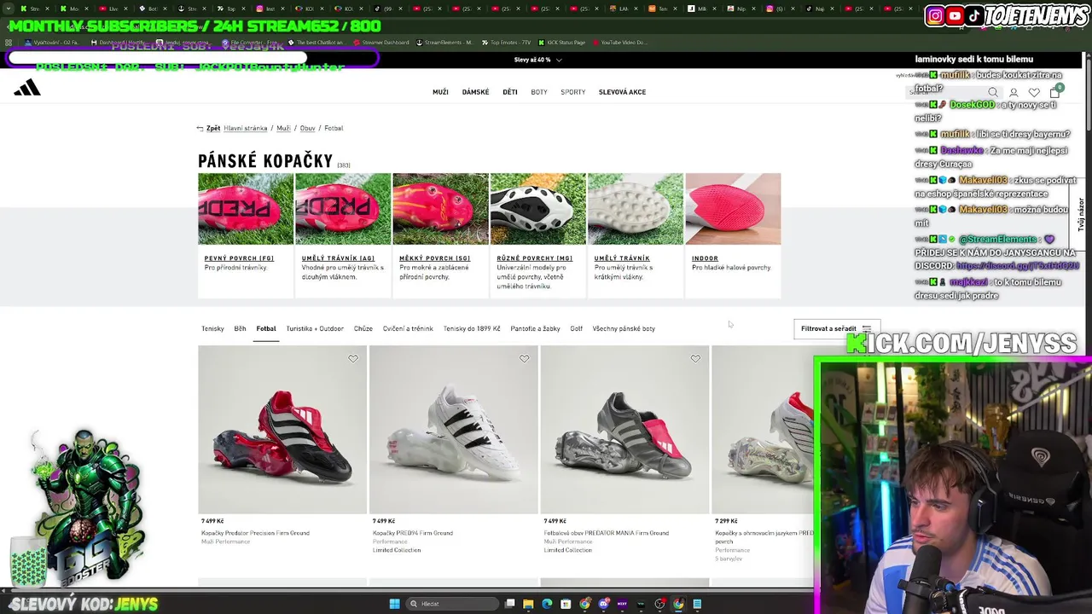This screenshot has height=614, width=1092.
Task: Open the Filtrovat a seřadit filter button
Action: point(836,328)
